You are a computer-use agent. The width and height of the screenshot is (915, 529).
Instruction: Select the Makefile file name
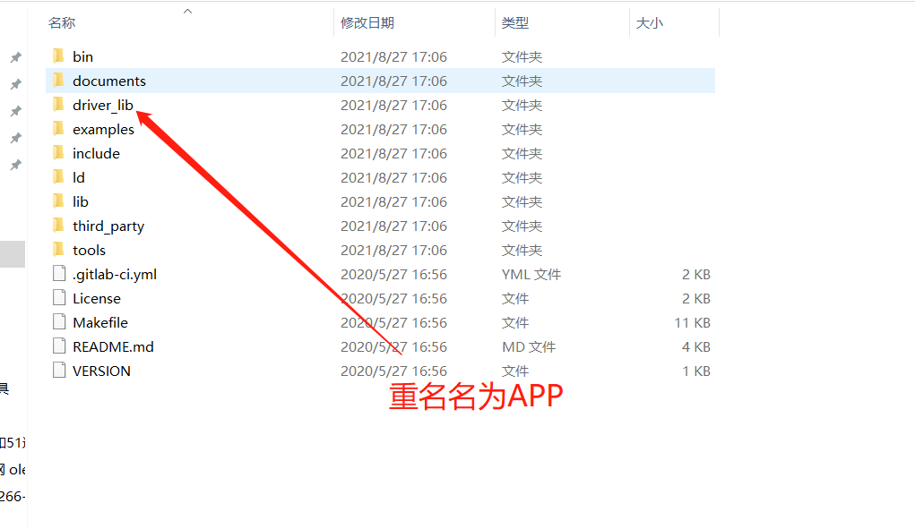(x=100, y=323)
